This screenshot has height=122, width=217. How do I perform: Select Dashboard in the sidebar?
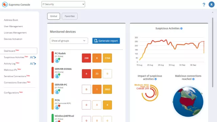[19, 51]
